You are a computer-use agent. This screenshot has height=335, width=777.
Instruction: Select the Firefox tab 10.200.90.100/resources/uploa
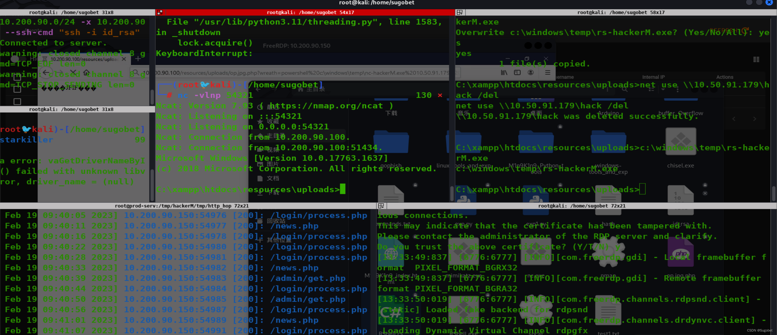tap(85, 59)
